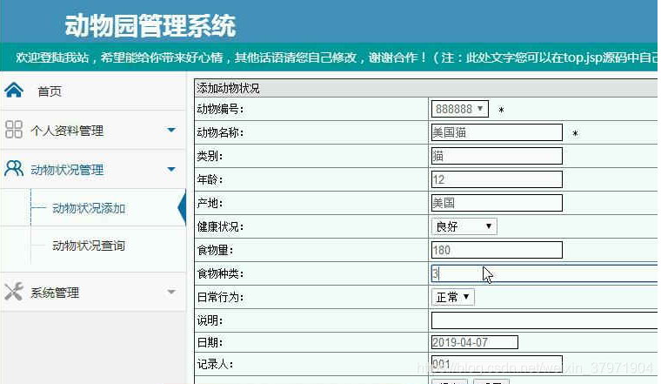Focus the 食物种类 input field
The height and width of the screenshot is (384, 661).
point(544,273)
